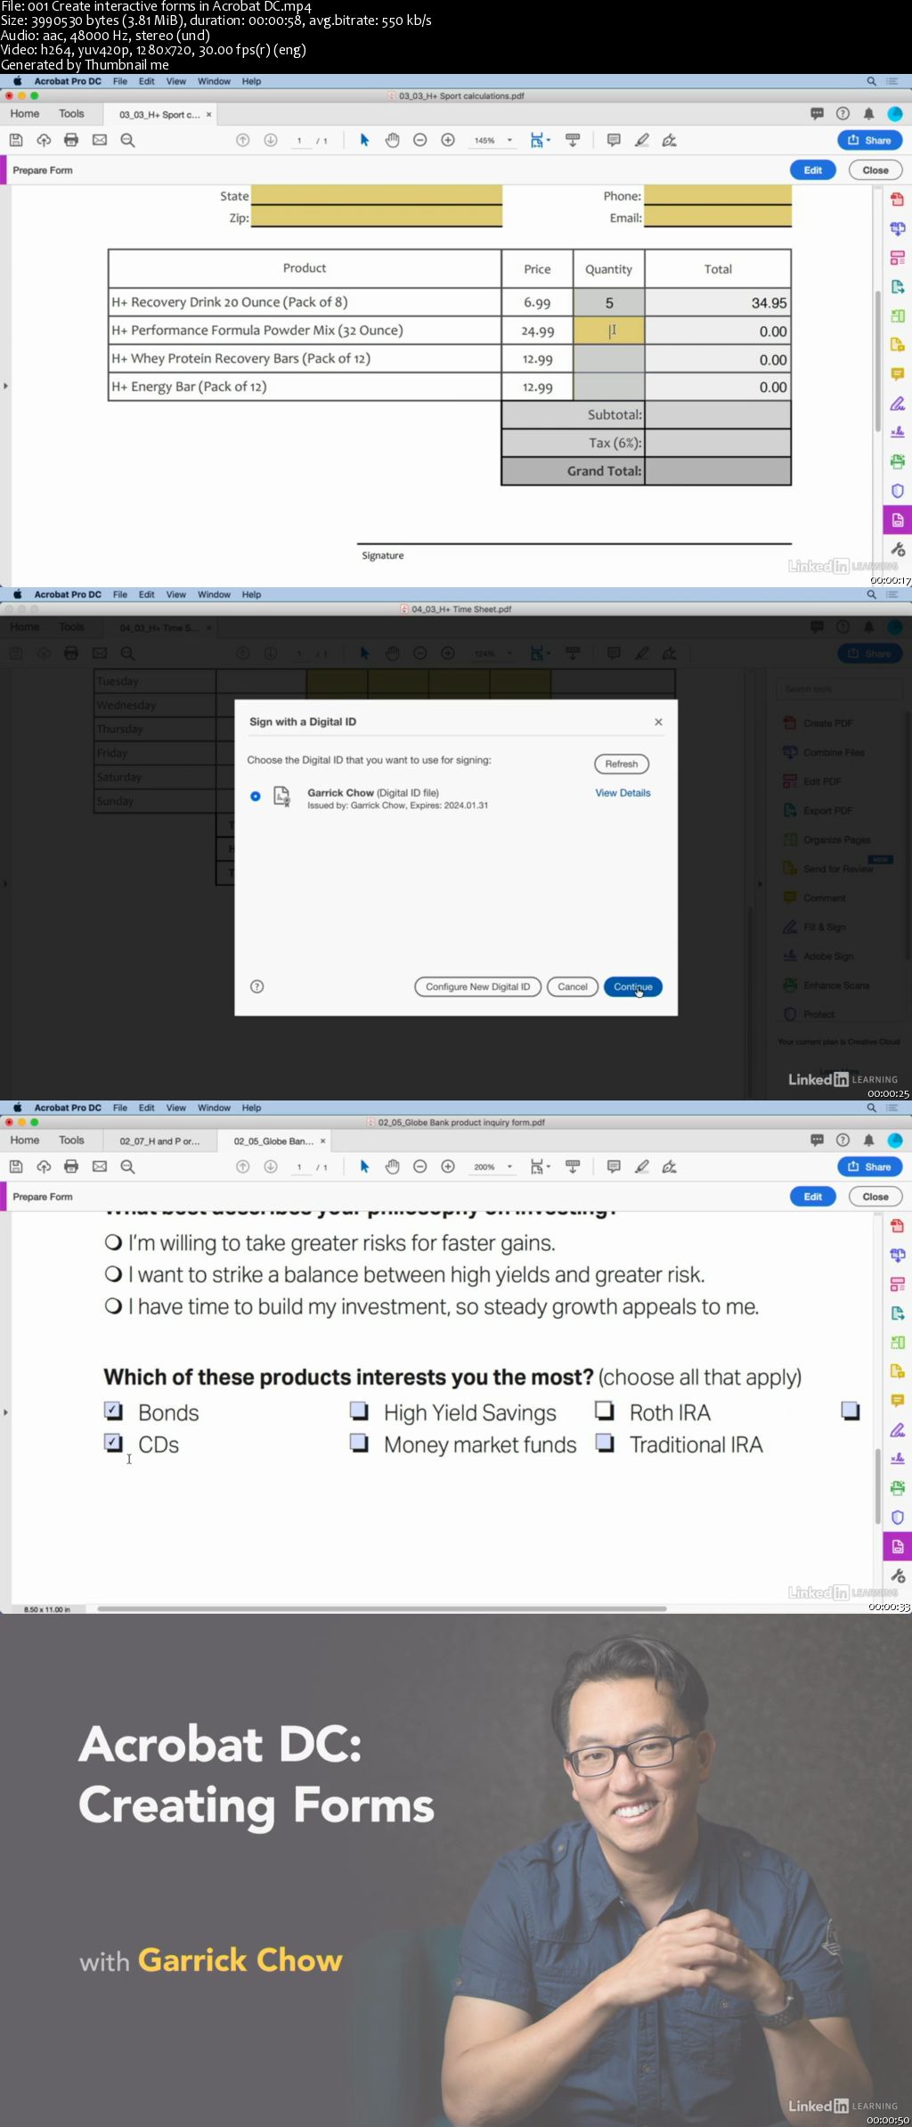Click Quantity field for Whey Protein Recovery Bars
The image size is (912, 2127).
click(x=609, y=359)
